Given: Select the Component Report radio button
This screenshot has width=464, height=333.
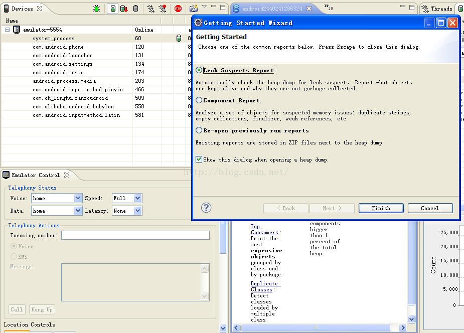Looking at the screenshot, I should (x=199, y=100).
